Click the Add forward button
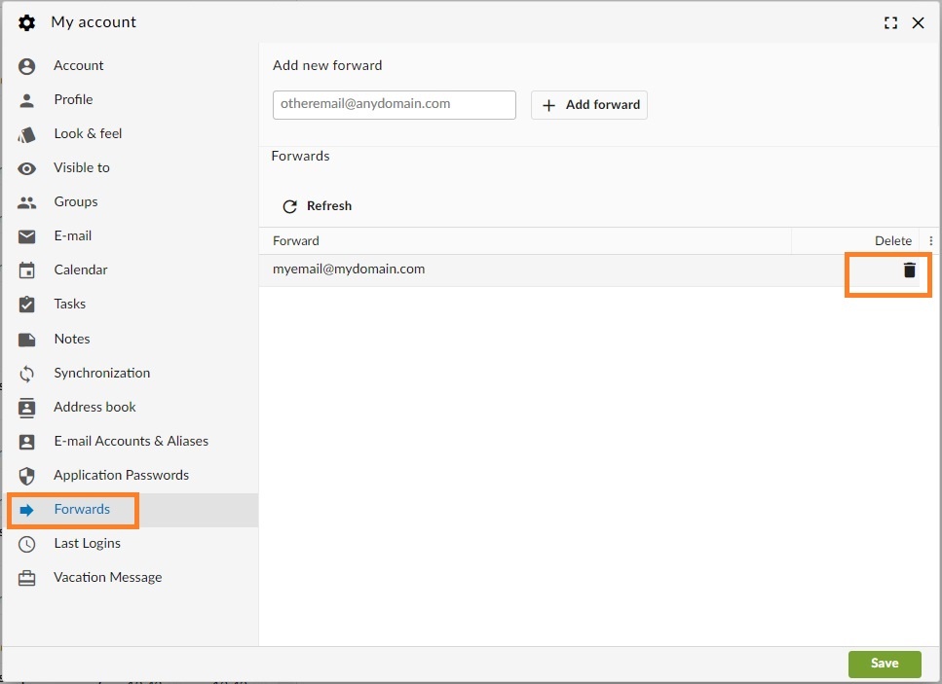The height and width of the screenshot is (684, 942). [589, 105]
